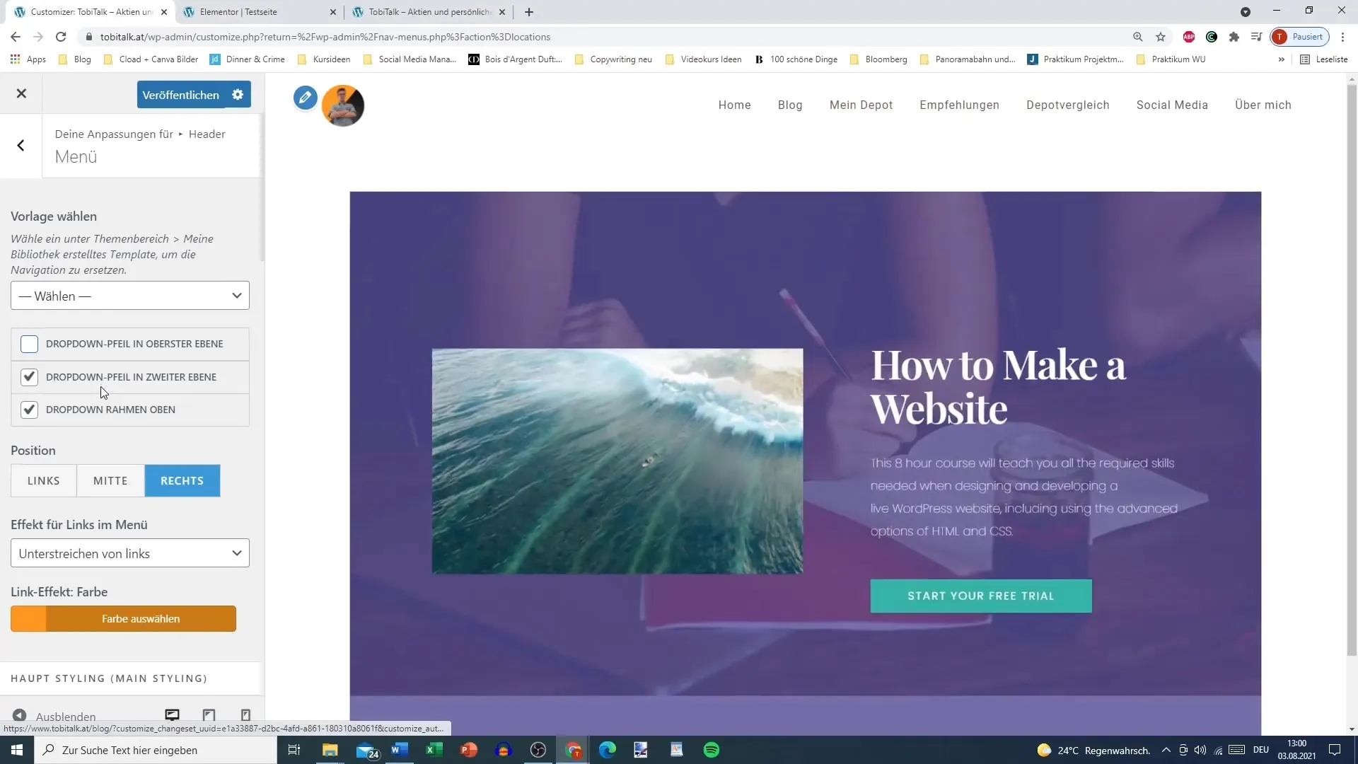
Task: Set menu position to Mitte
Action: tap(111, 481)
